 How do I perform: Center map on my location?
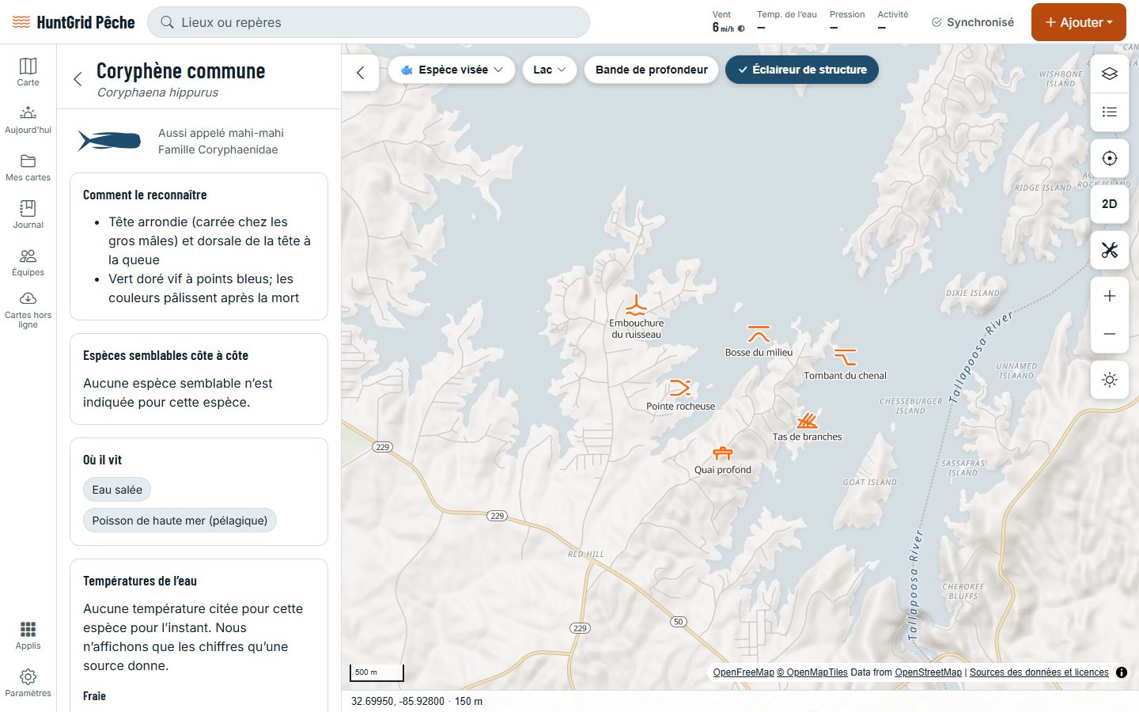point(1110,158)
